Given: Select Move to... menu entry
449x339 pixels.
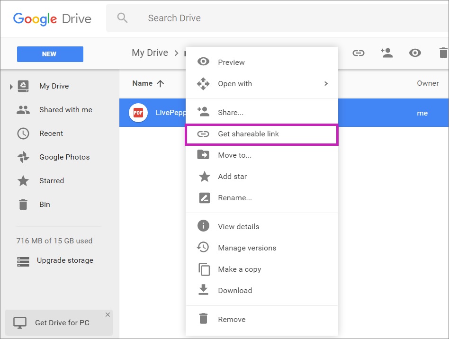Looking at the screenshot, I should (262, 155).
